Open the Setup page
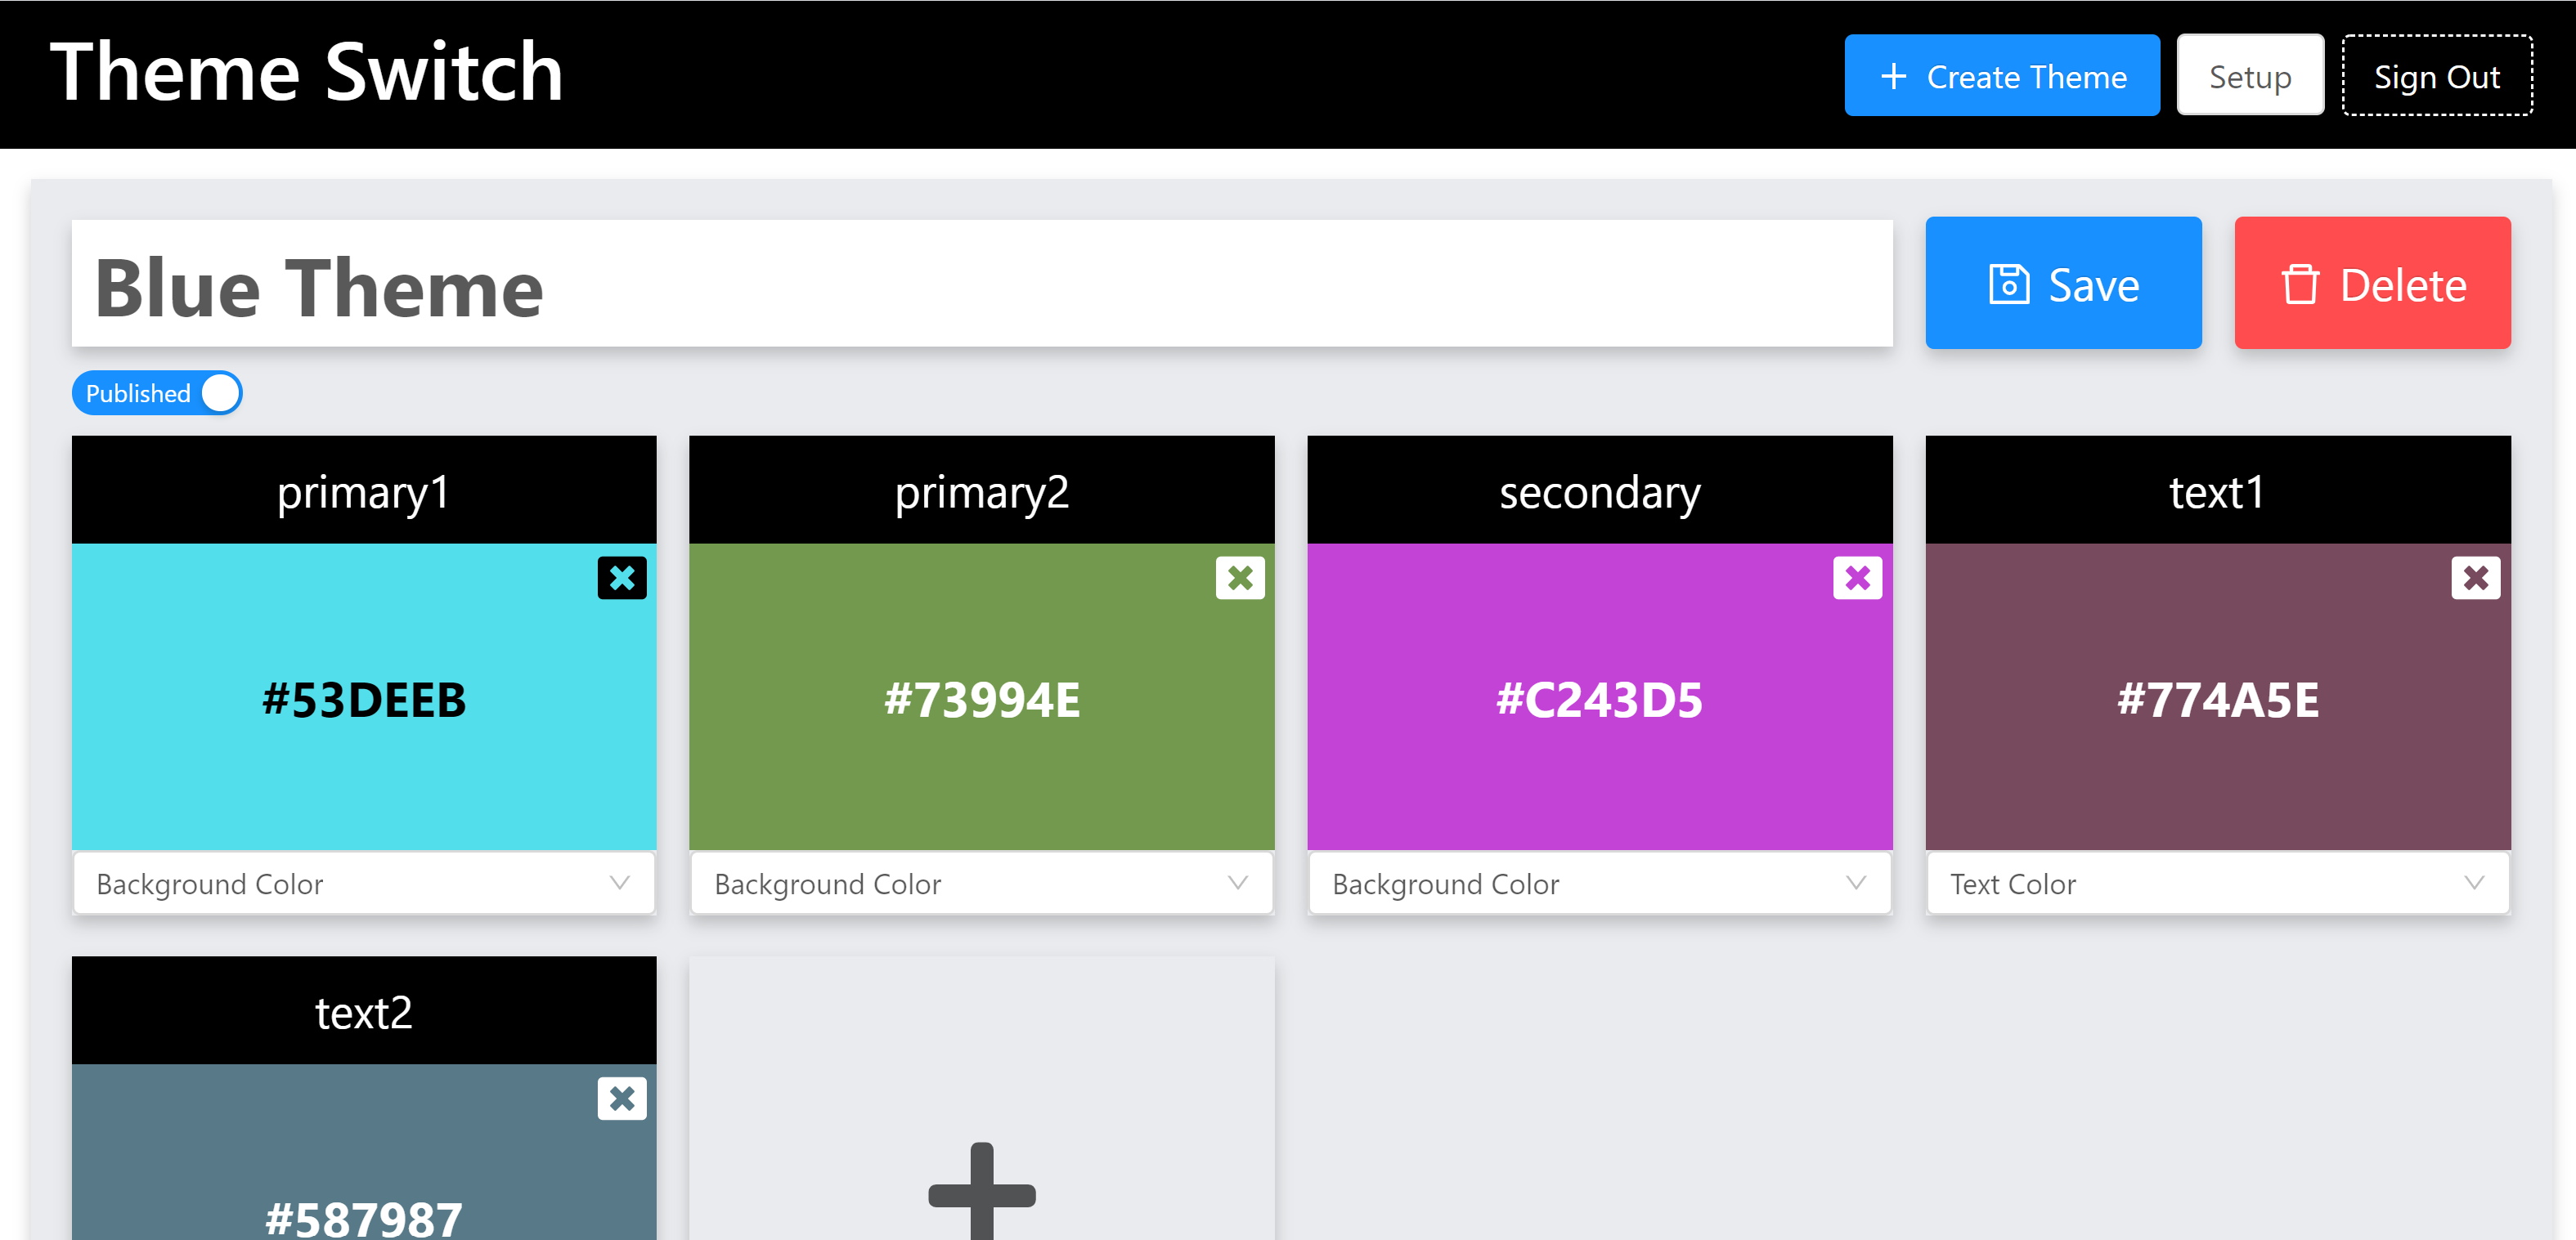The height and width of the screenshot is (1240, 2576). point(2249,76)
